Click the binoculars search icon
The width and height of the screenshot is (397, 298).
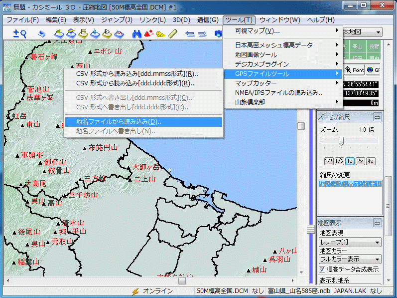pyautogui.click(x=137, y=33)
